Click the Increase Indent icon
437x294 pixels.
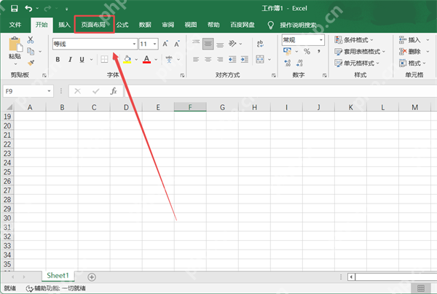tap(245, 59)
